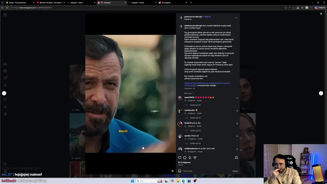Like niyazikordan's comment
The width and height of the screenshot is (327, 184).
(x=237, y=111)
